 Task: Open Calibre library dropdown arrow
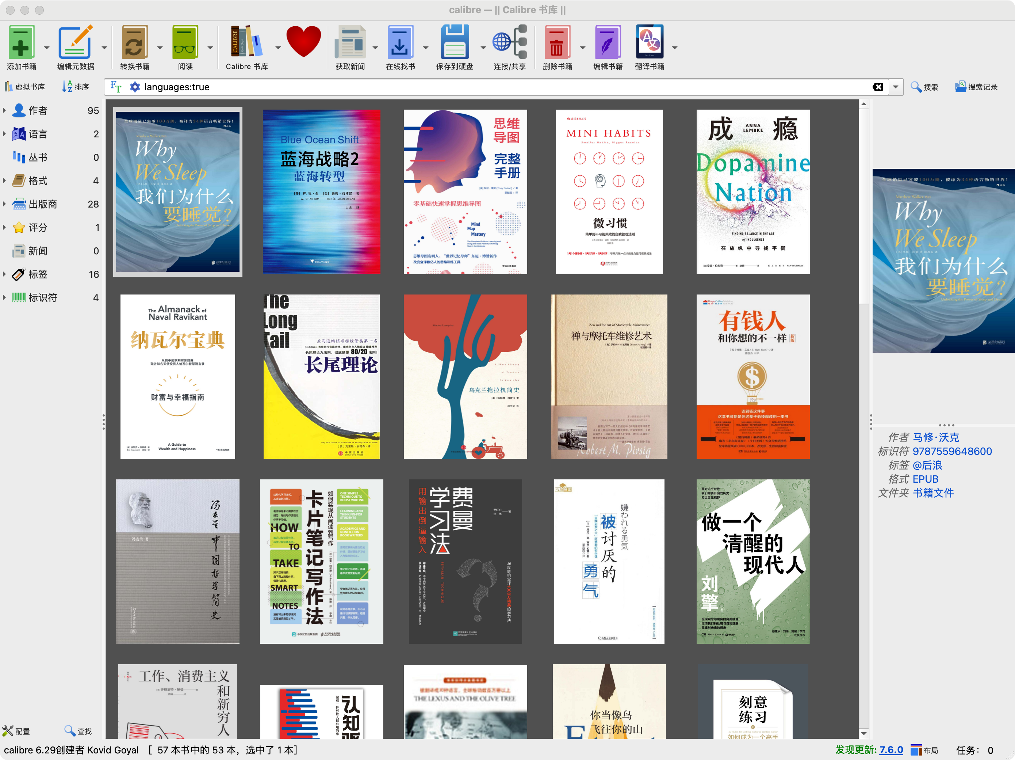[277, 48]
